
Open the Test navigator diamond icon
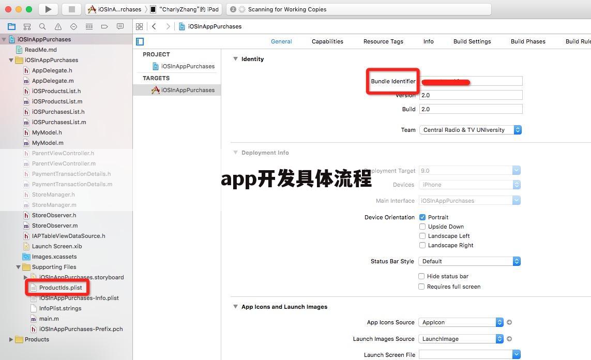(73, 26)
